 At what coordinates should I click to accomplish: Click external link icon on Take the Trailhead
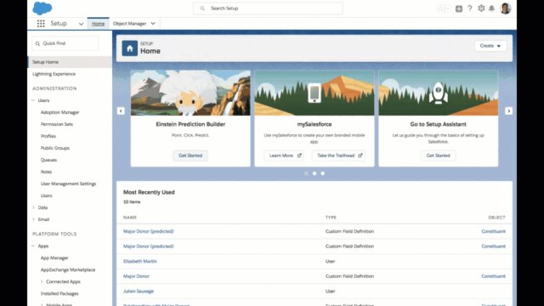click(x=360, y=156)
